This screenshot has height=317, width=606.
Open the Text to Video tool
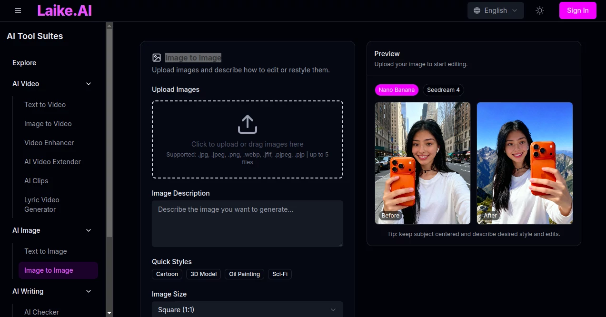(45, 104)
